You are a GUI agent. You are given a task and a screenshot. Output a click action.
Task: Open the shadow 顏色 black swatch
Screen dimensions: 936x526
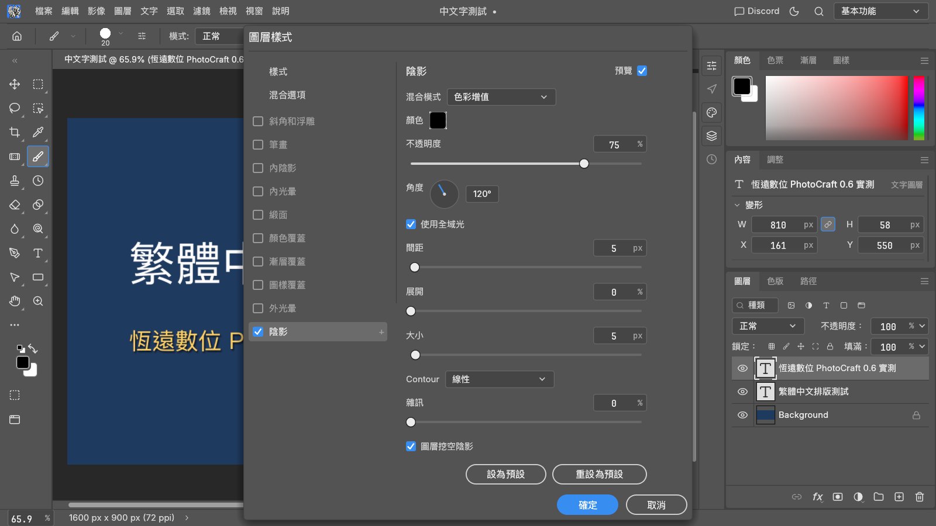[438, 120]
